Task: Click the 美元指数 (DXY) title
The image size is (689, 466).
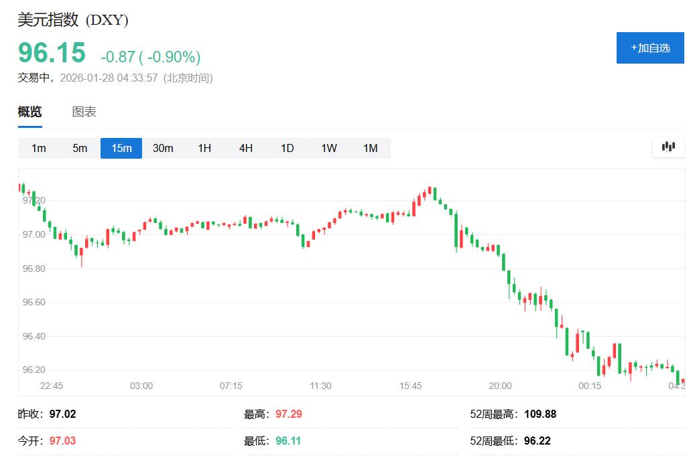Action: 73,20
